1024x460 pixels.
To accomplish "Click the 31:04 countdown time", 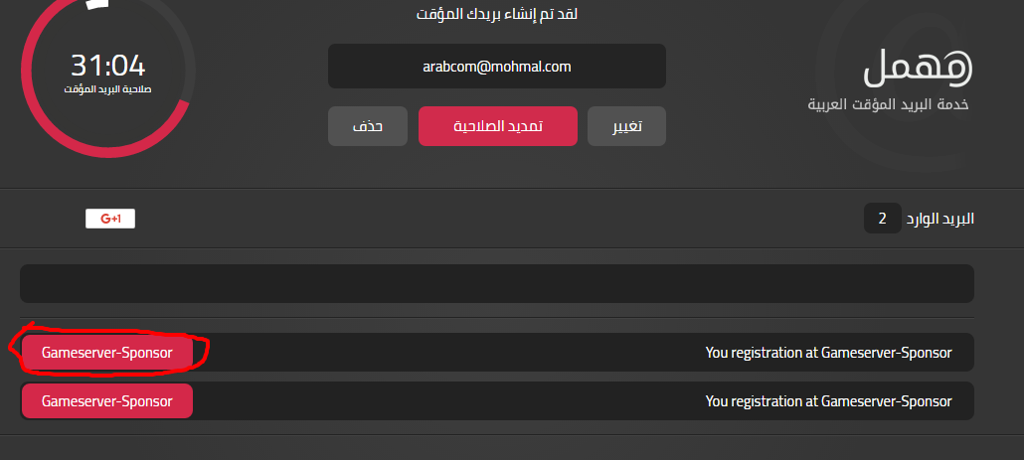I will pos(107,66).
